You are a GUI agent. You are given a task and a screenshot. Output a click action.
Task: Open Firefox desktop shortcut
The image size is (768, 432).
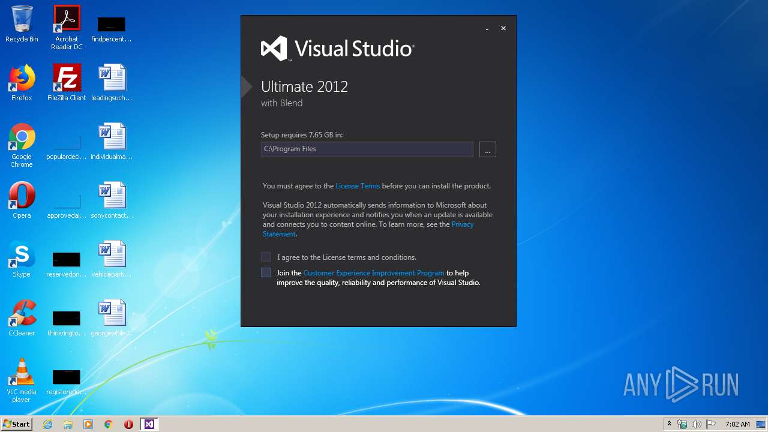tap(22, 83)
